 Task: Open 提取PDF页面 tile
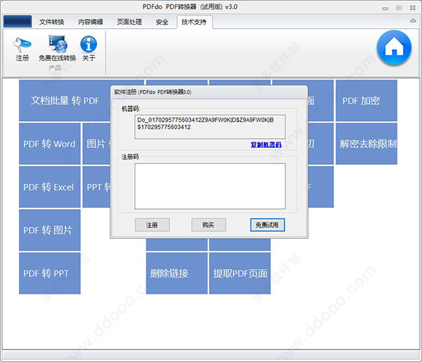pyautogui.click(x=240, y=273)
